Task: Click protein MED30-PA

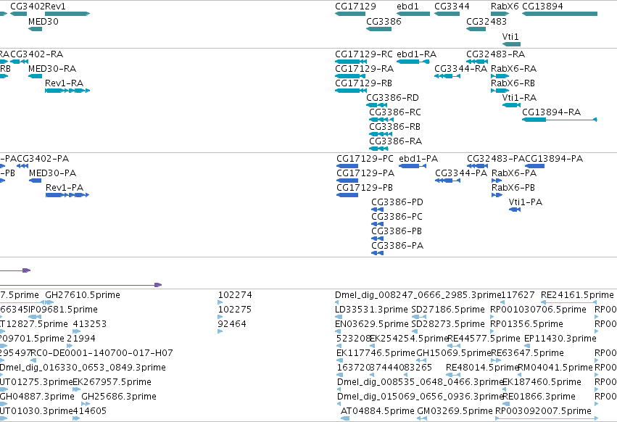Action: click(53, 173)
